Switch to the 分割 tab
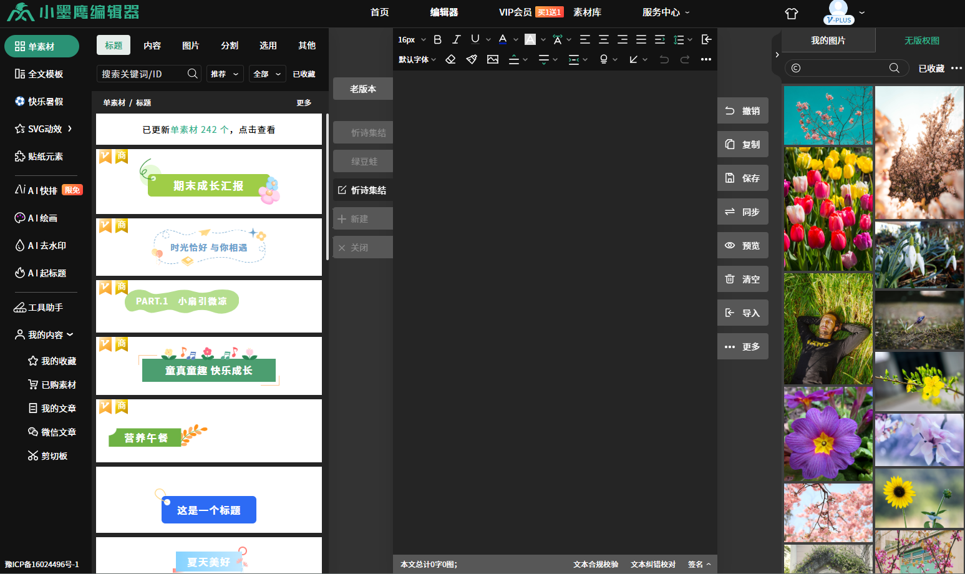This screenshot has width=965, height=574. tap(230, 46)
